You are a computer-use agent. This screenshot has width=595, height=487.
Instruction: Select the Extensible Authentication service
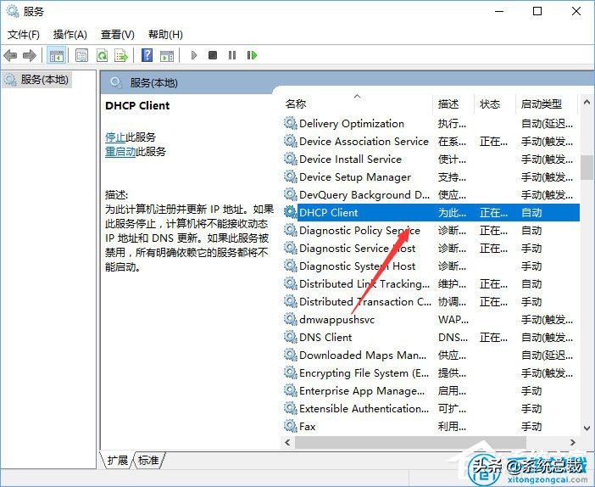tap(431, 409)
